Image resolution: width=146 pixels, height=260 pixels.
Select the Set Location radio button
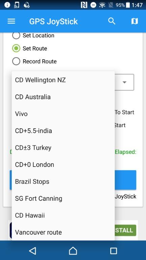point(16,35)
